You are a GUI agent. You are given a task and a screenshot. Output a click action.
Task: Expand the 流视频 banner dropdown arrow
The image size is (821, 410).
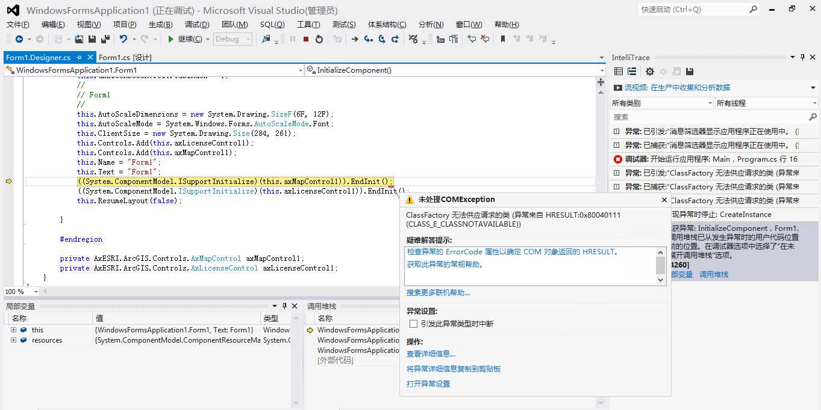pyautogui.click(x=813, y=88)
